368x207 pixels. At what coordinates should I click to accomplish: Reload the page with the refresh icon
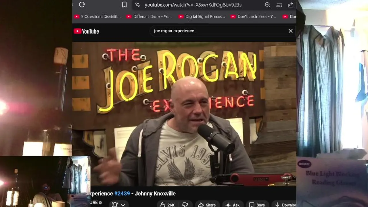pyautogui.click(x=82, y=5)
